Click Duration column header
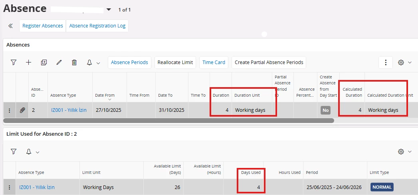 (x=221, y=95)
